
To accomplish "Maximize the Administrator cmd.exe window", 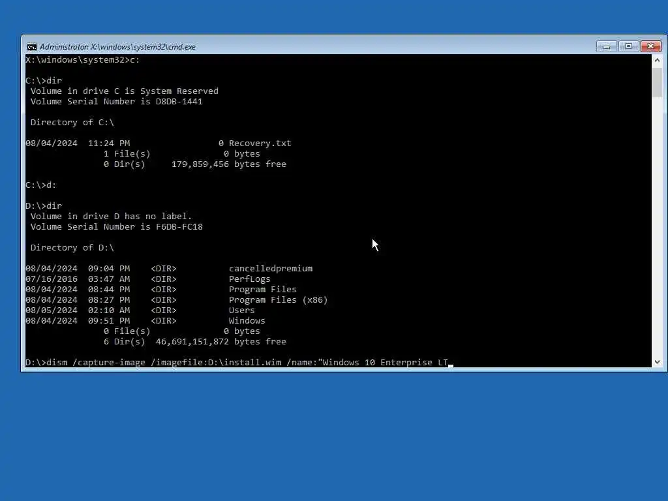I will 628,46.
